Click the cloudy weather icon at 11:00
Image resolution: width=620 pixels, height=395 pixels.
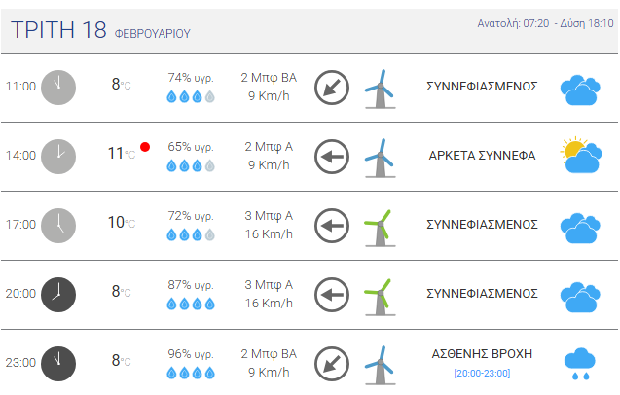(580, 90)
